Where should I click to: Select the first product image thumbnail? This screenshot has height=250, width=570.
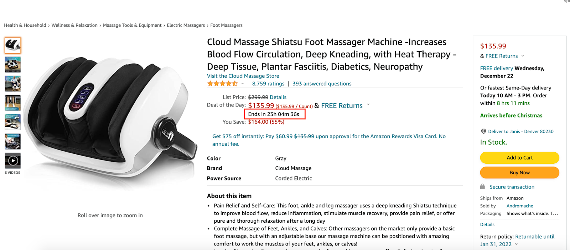point(12,45)
